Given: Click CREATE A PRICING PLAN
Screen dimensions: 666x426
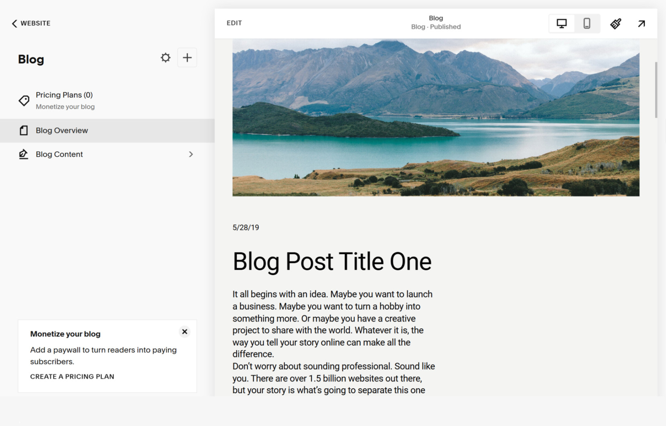Looking at the screenshot, I should click(72, 376).
